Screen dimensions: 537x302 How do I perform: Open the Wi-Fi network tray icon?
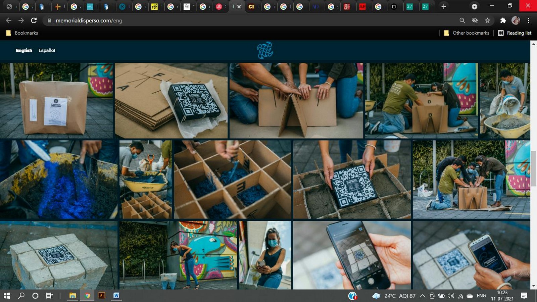(x=461, y=296)
